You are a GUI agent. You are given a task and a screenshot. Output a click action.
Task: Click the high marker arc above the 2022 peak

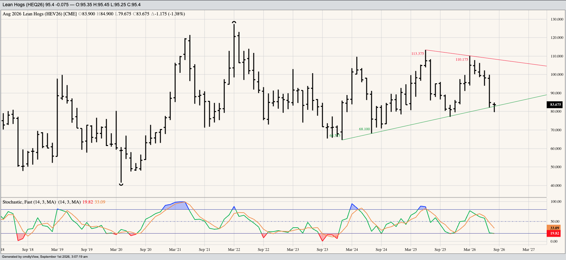point(234,22)
